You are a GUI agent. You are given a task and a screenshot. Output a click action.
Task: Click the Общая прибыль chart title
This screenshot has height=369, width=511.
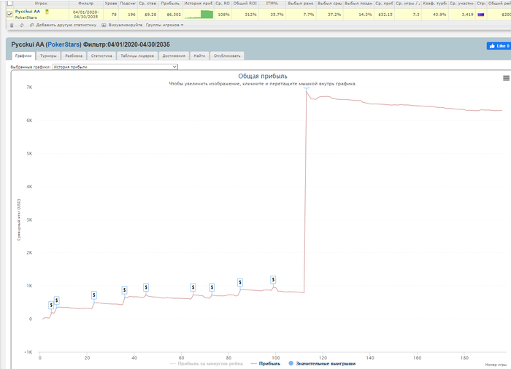(263, 77)
